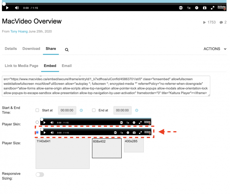Viewport: 230px width, 194px height.
Task: Click play icon in second skin preview
Action: pos(45,133)
